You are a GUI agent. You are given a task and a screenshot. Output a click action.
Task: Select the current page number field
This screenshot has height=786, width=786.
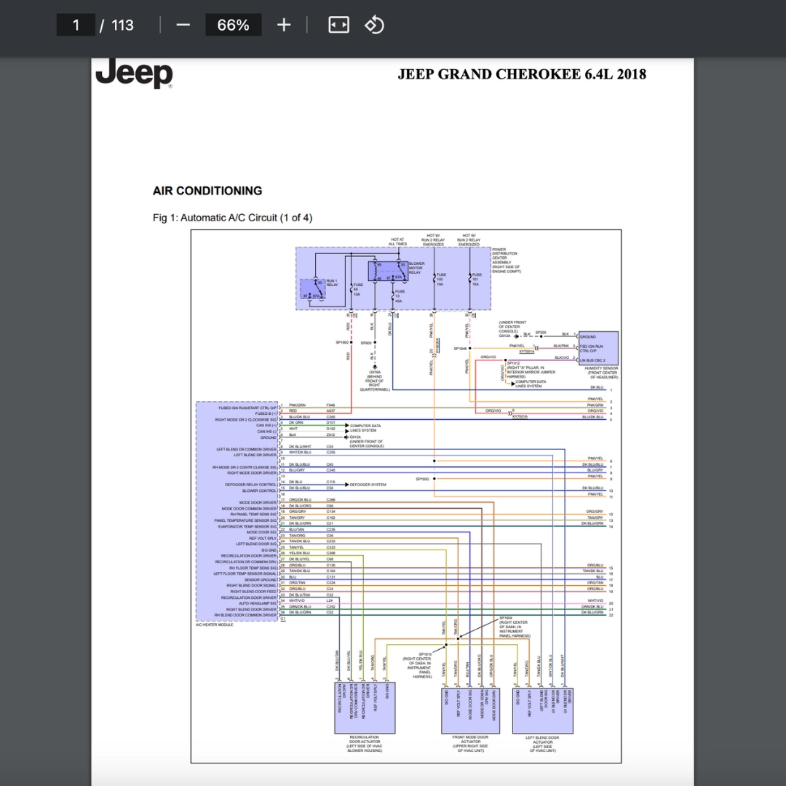(x=76, y=25)
